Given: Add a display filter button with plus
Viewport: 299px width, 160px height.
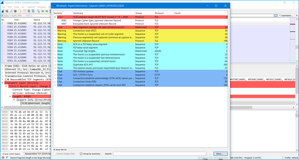Looking at the screenshot, I should [296, 15].
